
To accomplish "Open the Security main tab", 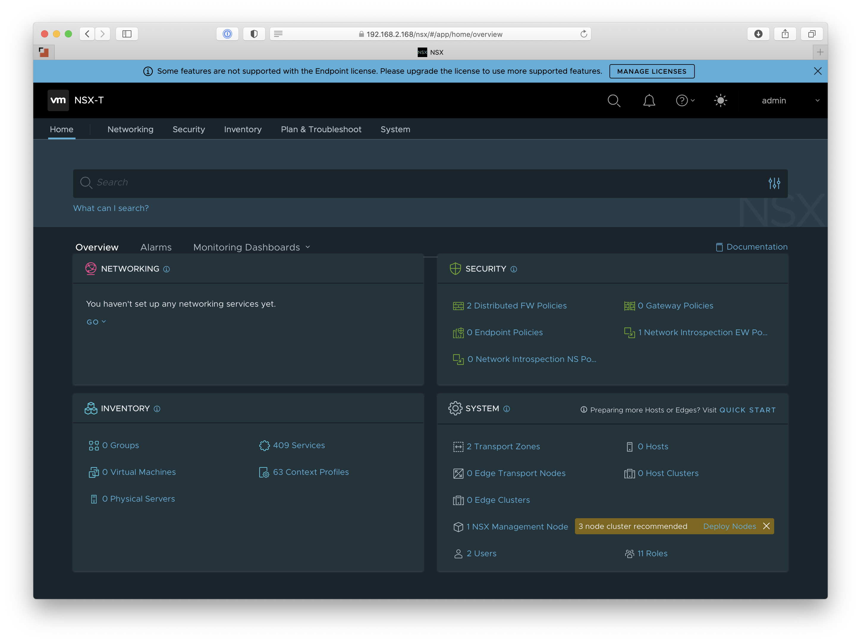I will (x=189, y=130).
